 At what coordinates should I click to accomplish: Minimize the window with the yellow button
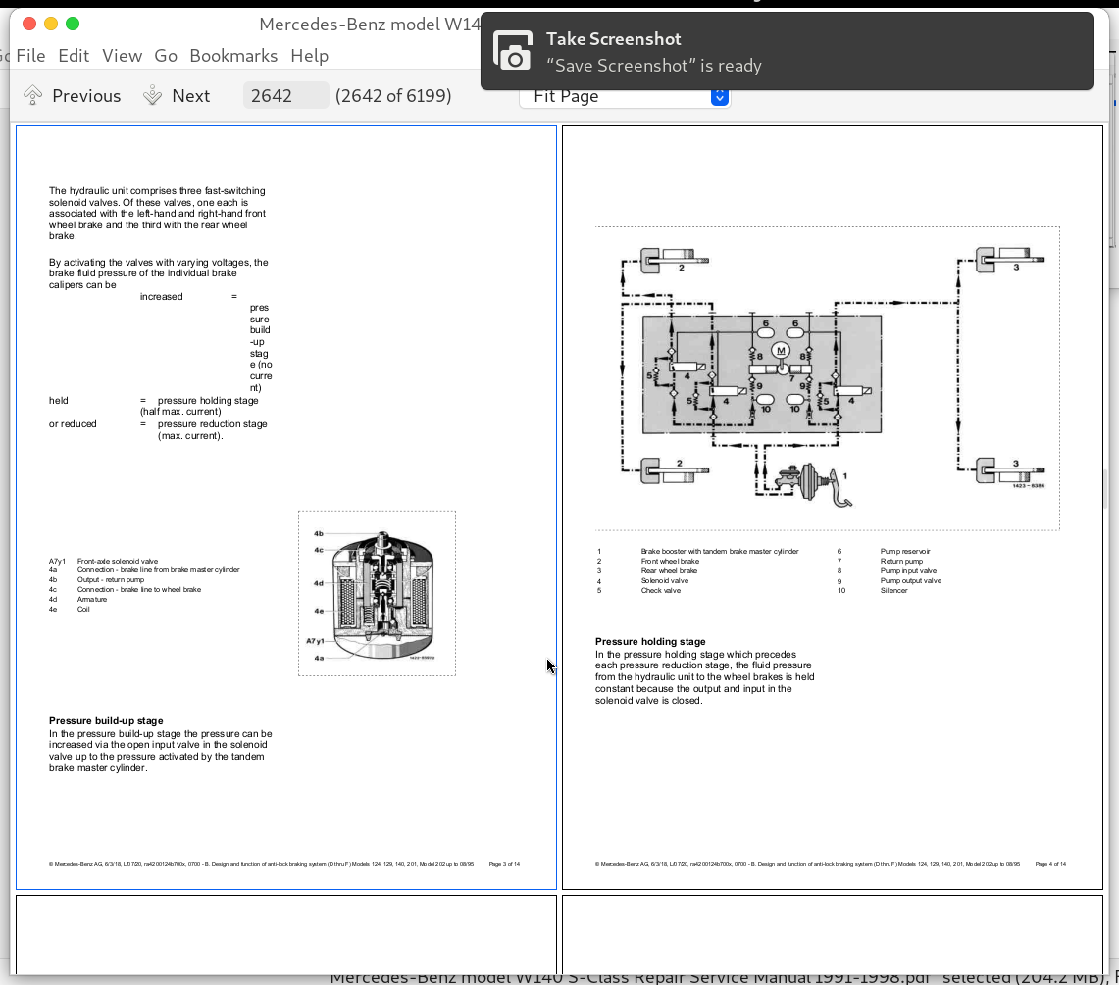point(50,24)
